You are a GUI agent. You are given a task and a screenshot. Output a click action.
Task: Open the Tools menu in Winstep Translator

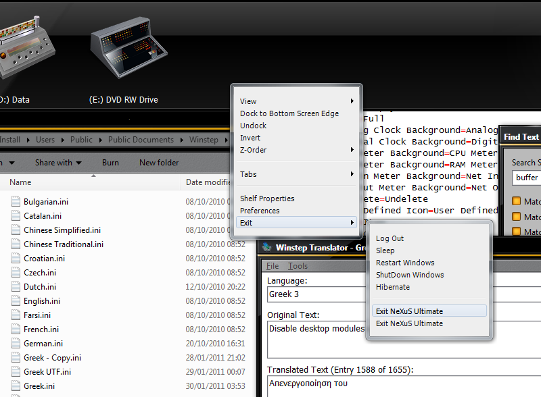point(298,266)
